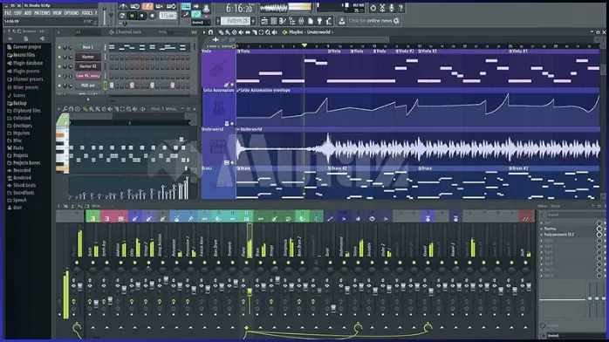Click the Playlist snap magnet icon
This screenshot has height=342, width=609.
[210, 32]
